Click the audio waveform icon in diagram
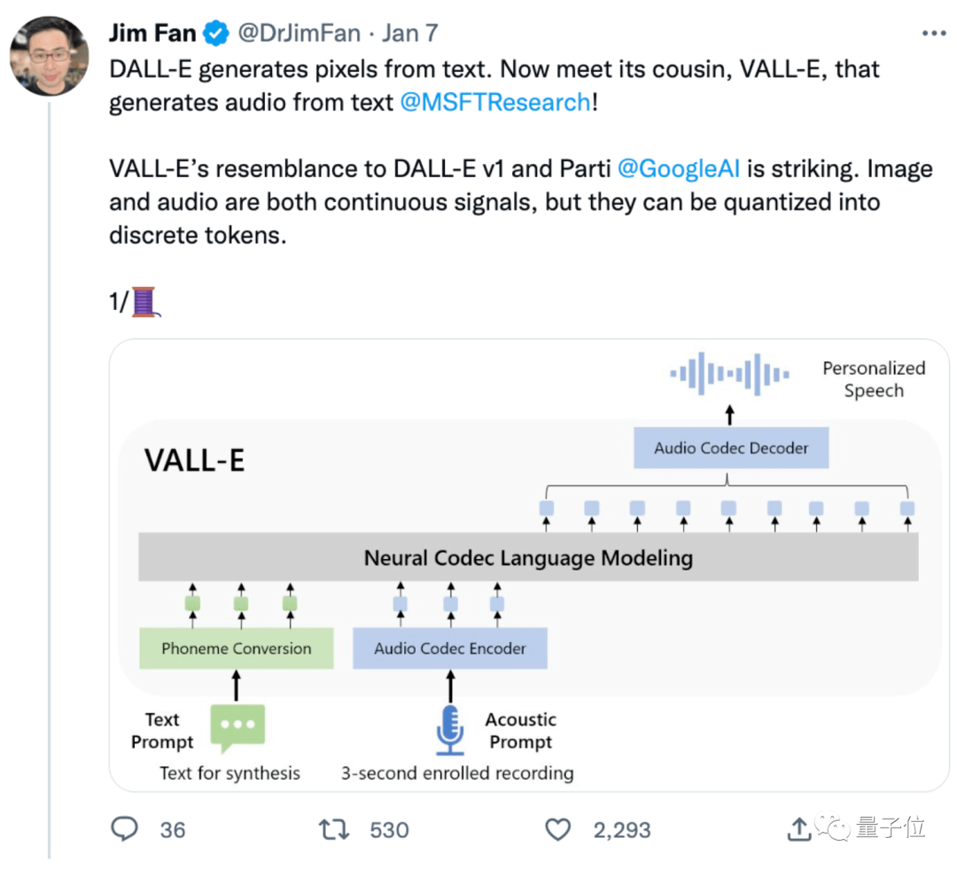Screen dimensions: 957x869 pos(729,373)
